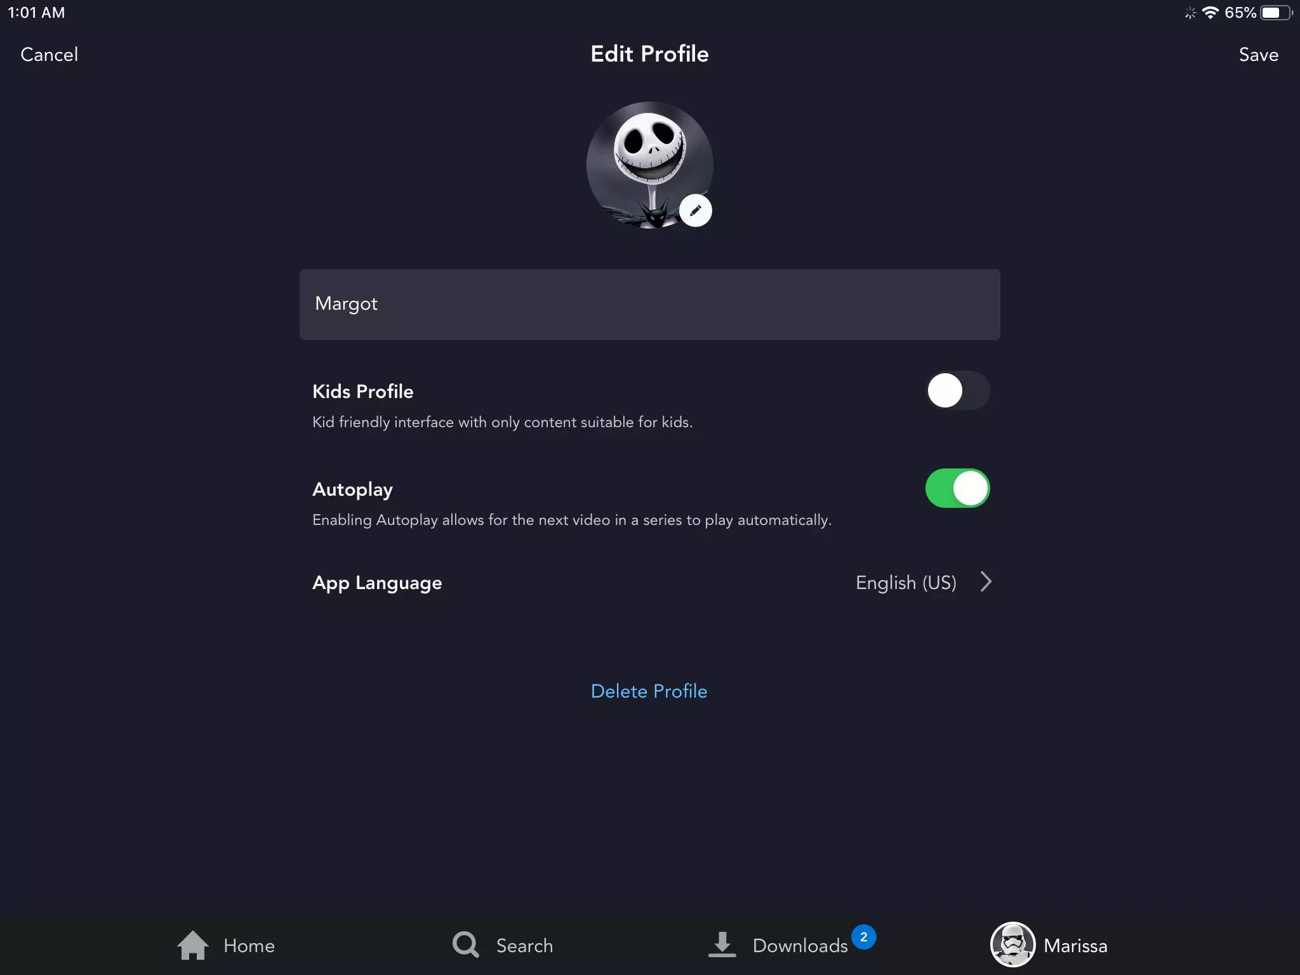
Task: Click the Marissa Stormtrooper profile icon
Action: coord(1011,945)
